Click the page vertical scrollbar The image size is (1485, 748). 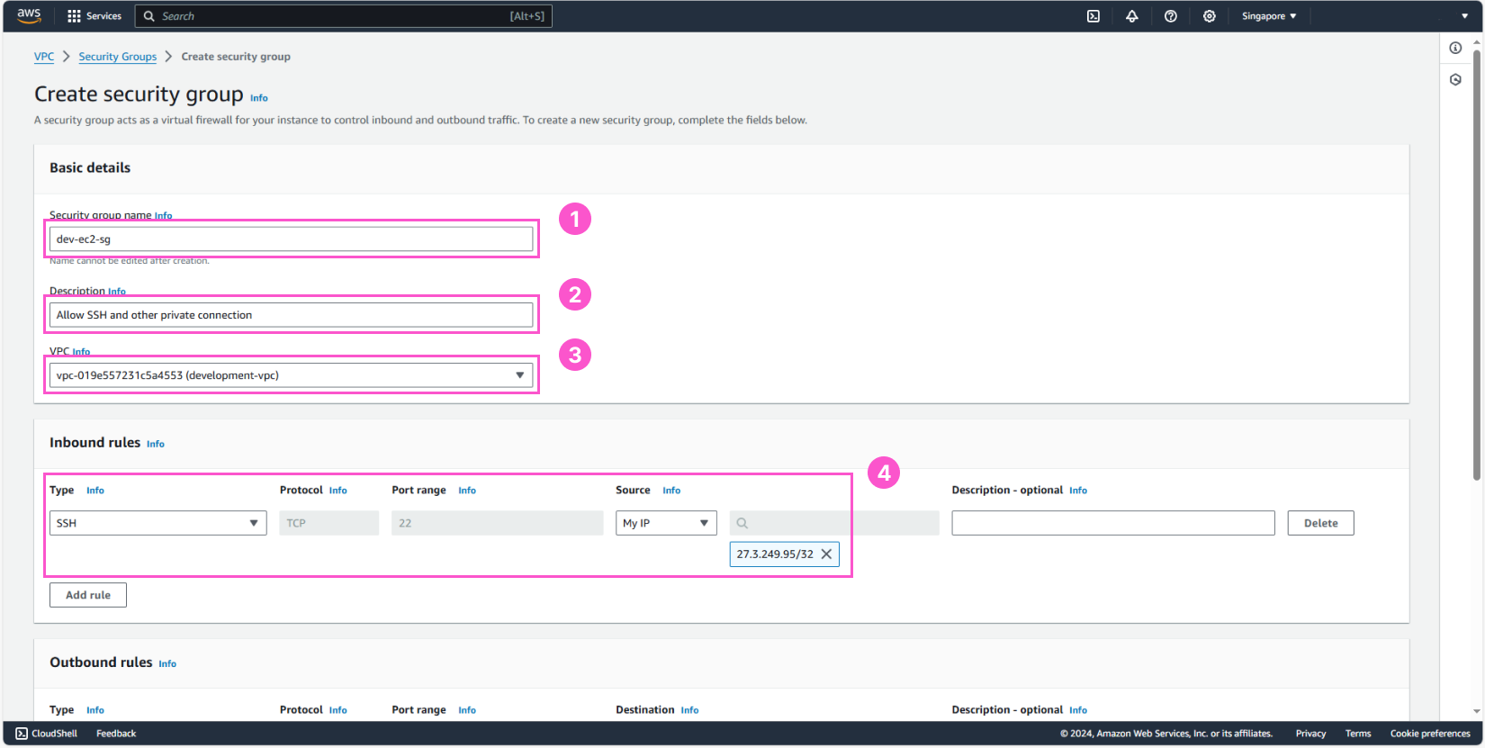[x=1477, y=266]
